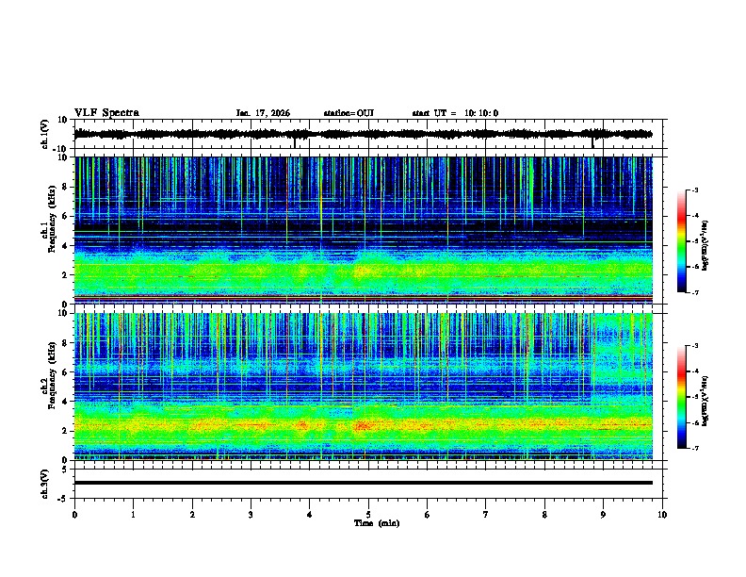Image resolution: width=746 pixels, height=577 pixels.
Task: Click the "6" kHz tick on ch.1 frequency axis
Action: tap(66, 217)
